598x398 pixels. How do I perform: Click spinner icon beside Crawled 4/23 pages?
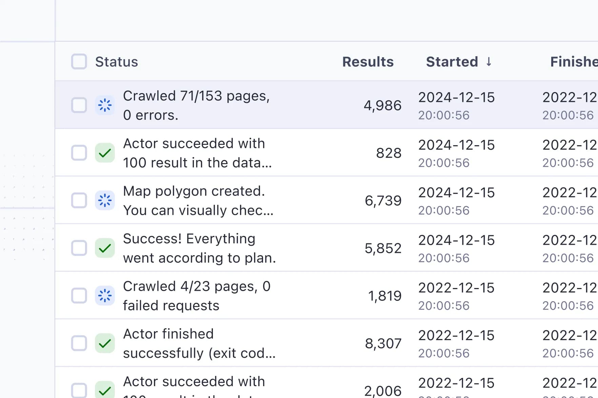click(105, 295)
